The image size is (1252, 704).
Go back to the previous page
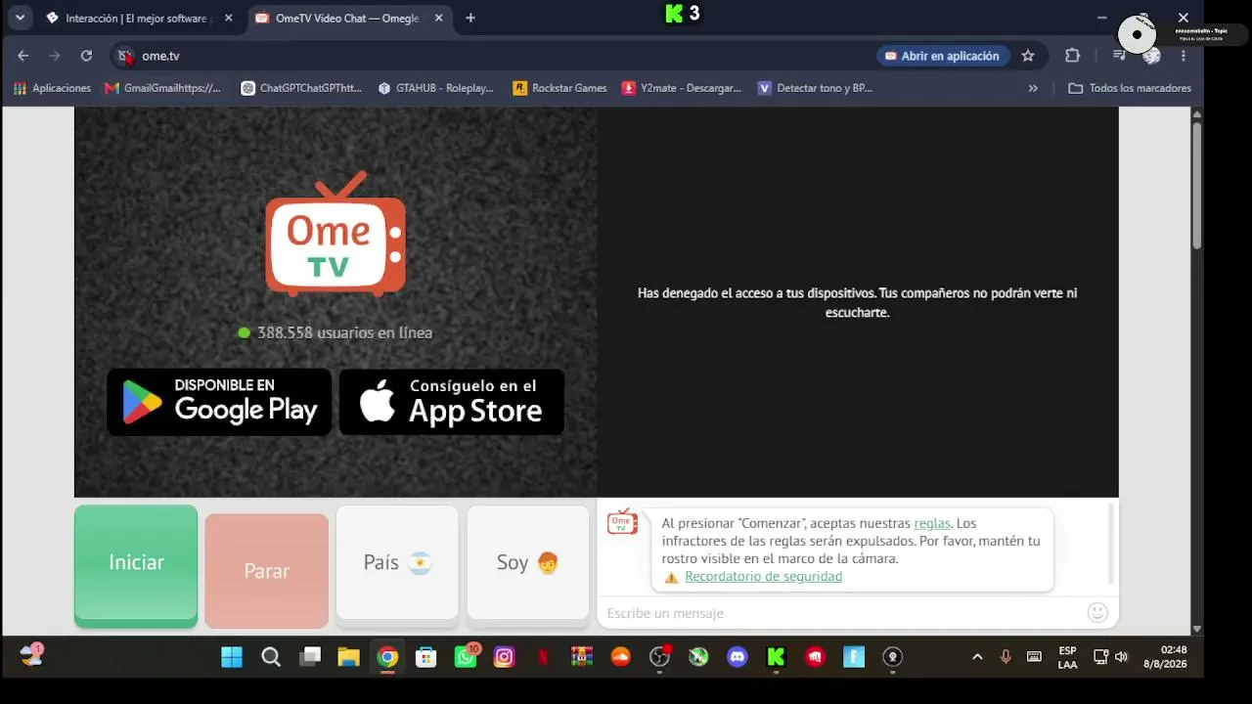[23, 56]
